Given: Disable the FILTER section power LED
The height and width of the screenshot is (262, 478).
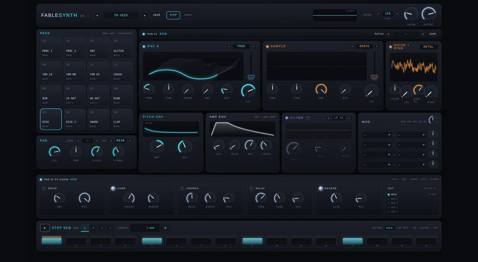Looking at the screenshot, I should (287, 118).
